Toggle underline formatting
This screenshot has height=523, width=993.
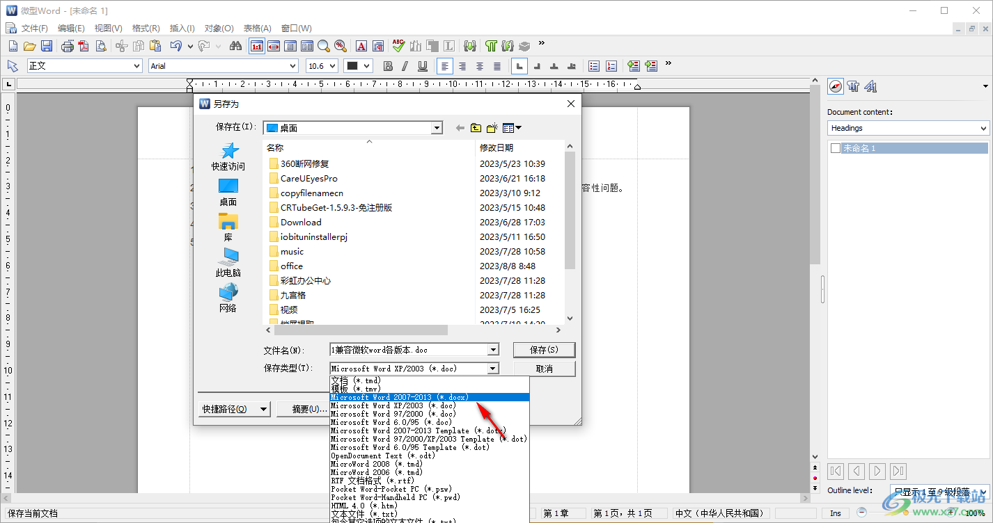pos(423,66)
